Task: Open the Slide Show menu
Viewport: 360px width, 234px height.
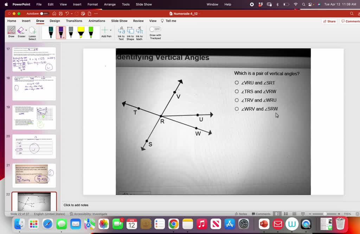Action: click(143, 4)
